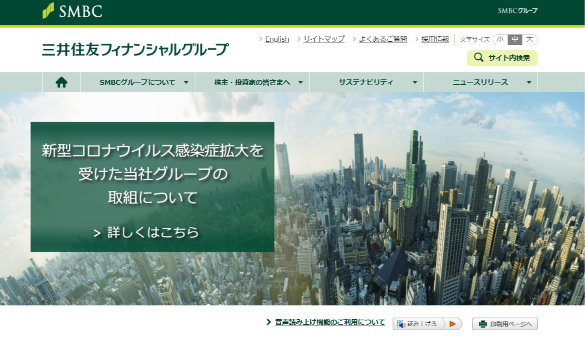
Task: Click the printer icon for print page
Action: (483, 324)
